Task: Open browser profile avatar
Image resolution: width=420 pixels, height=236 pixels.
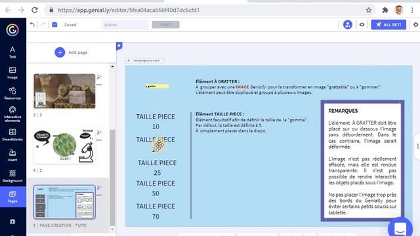Action: (399, 10)
